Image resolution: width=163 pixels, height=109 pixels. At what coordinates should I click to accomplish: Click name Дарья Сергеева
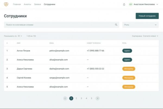(24, 69)
